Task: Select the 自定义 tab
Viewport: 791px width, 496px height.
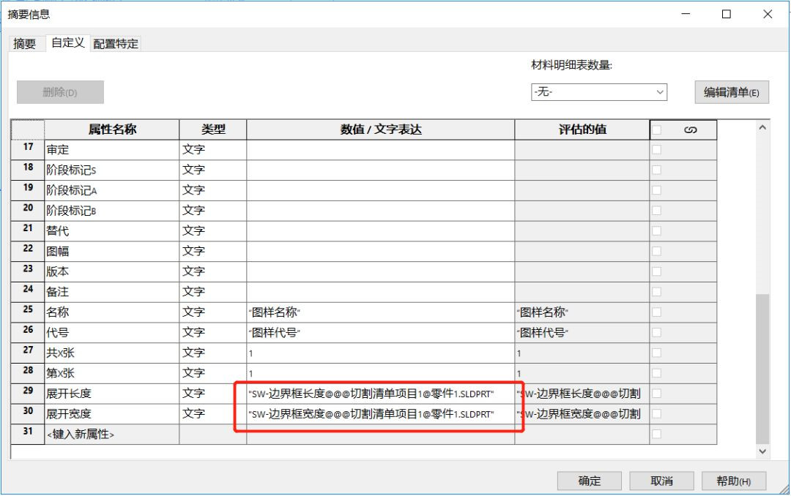Action: pyautogui.click(x=67, y=43)
